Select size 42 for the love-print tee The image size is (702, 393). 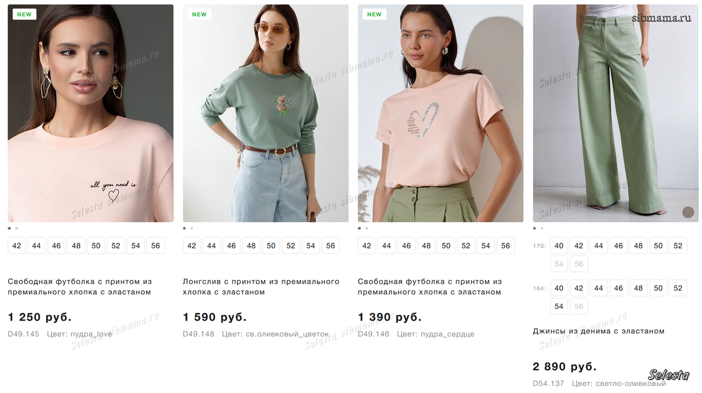tap(16, 246)
